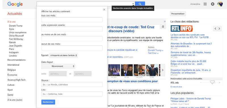Open Dilma Rousseff topic

(x=16, y=36)
